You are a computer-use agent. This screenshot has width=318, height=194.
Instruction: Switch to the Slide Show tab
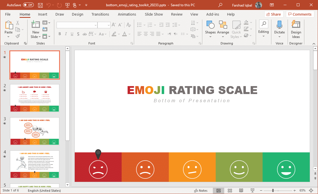click(x=154, y=14)
